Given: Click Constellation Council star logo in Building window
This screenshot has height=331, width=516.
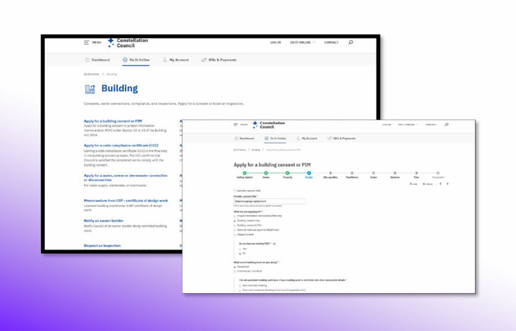Looking at the screenshot, I should 111,43.
